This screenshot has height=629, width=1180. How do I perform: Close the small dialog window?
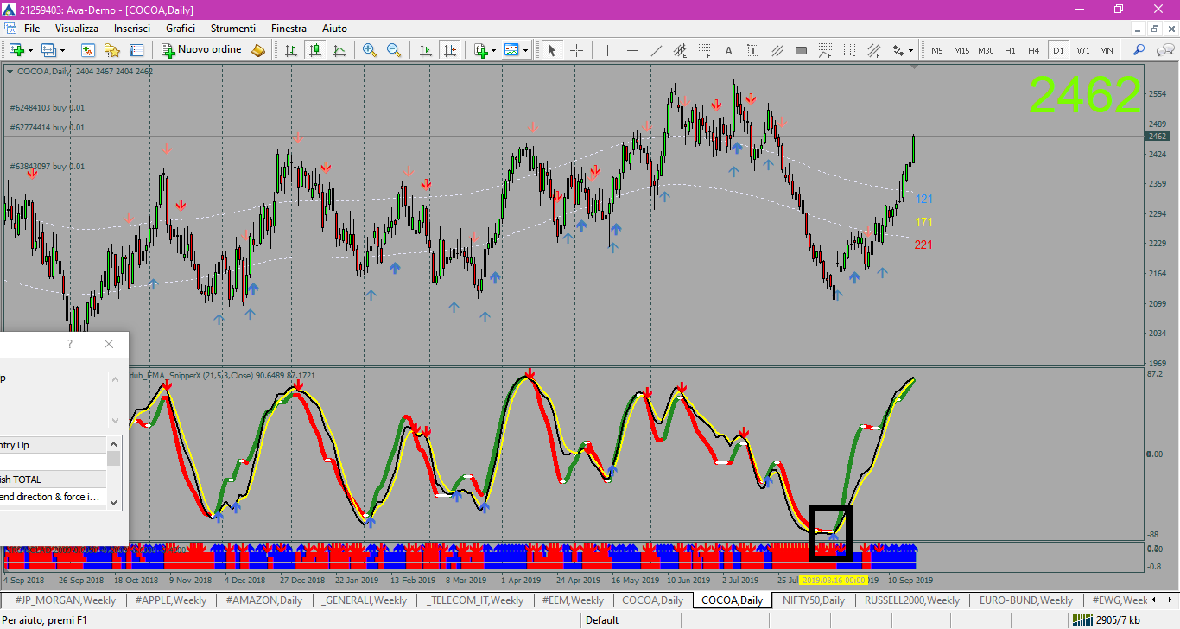tap(109, 344)
